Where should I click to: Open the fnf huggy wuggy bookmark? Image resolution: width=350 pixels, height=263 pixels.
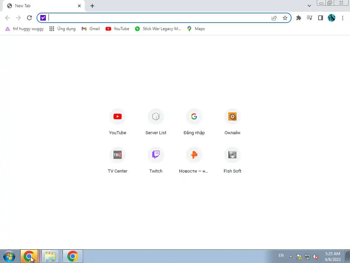pos(25,29)
